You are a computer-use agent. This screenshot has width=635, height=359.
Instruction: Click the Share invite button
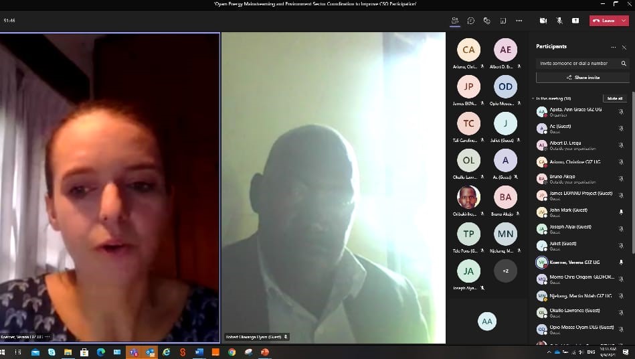pyautogui.click(x=582, y=78)
